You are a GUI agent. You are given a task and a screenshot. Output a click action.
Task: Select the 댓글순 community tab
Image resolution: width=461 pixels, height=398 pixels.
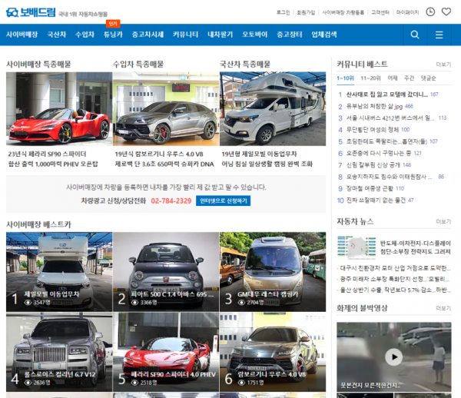click(x=428, y=78)
